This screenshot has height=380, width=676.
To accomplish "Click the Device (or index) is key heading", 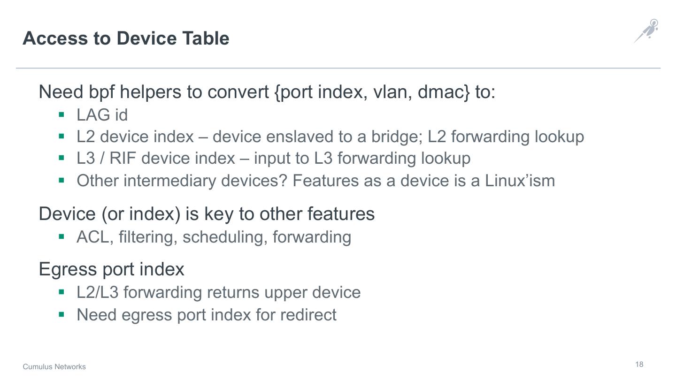I will coord(207,214).
